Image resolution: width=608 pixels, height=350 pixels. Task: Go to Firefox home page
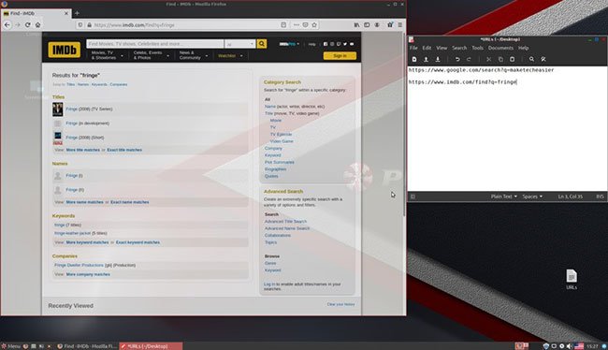coord(37,25)
